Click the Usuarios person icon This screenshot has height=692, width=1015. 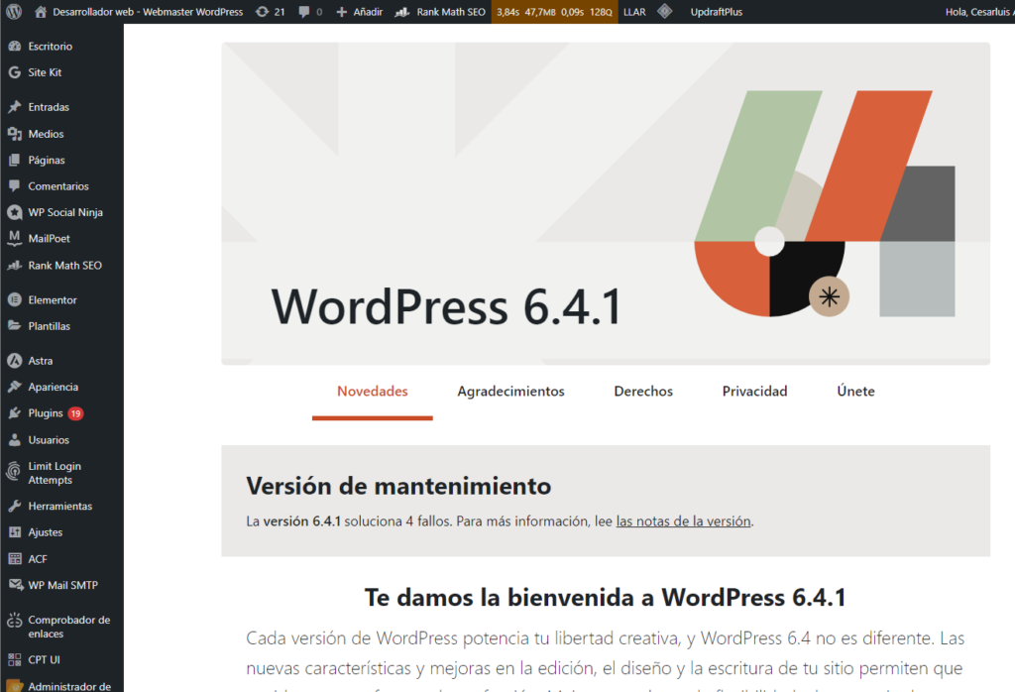click(x=14, y=439)
